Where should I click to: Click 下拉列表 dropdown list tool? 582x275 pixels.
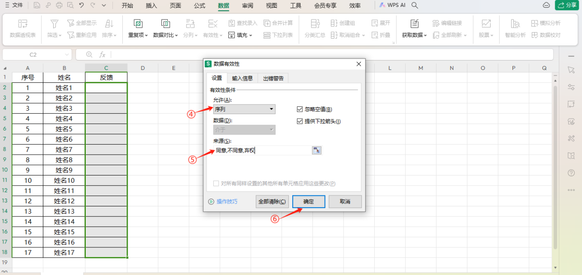click(x=278, y=35)
